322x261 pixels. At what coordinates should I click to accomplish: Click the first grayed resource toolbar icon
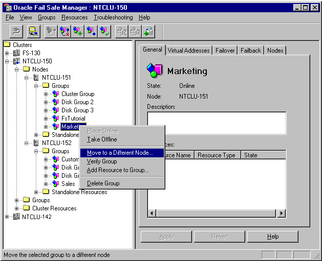[122, 32]
